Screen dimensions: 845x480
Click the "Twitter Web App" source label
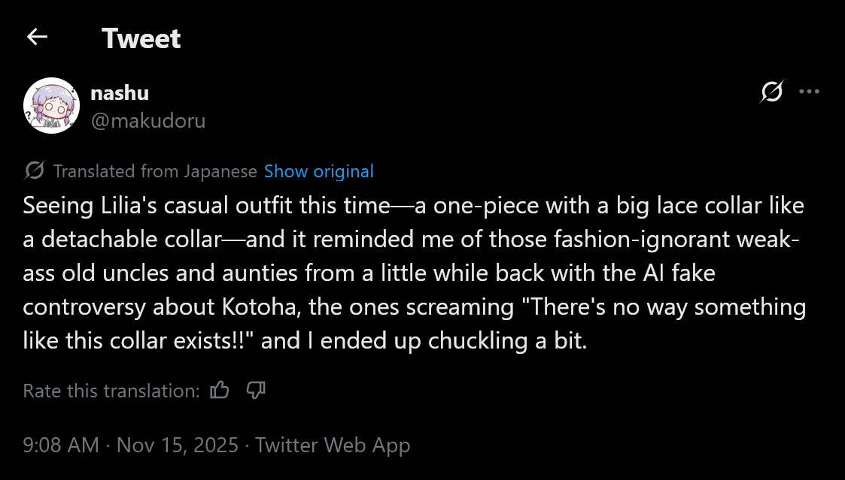coord(333,445)
